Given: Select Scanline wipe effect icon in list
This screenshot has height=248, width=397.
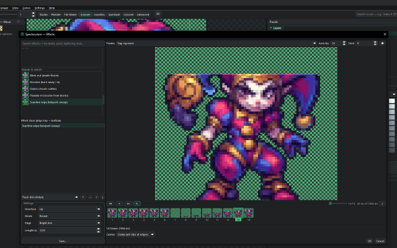Looking at the screenshot, I should [25, 102].
